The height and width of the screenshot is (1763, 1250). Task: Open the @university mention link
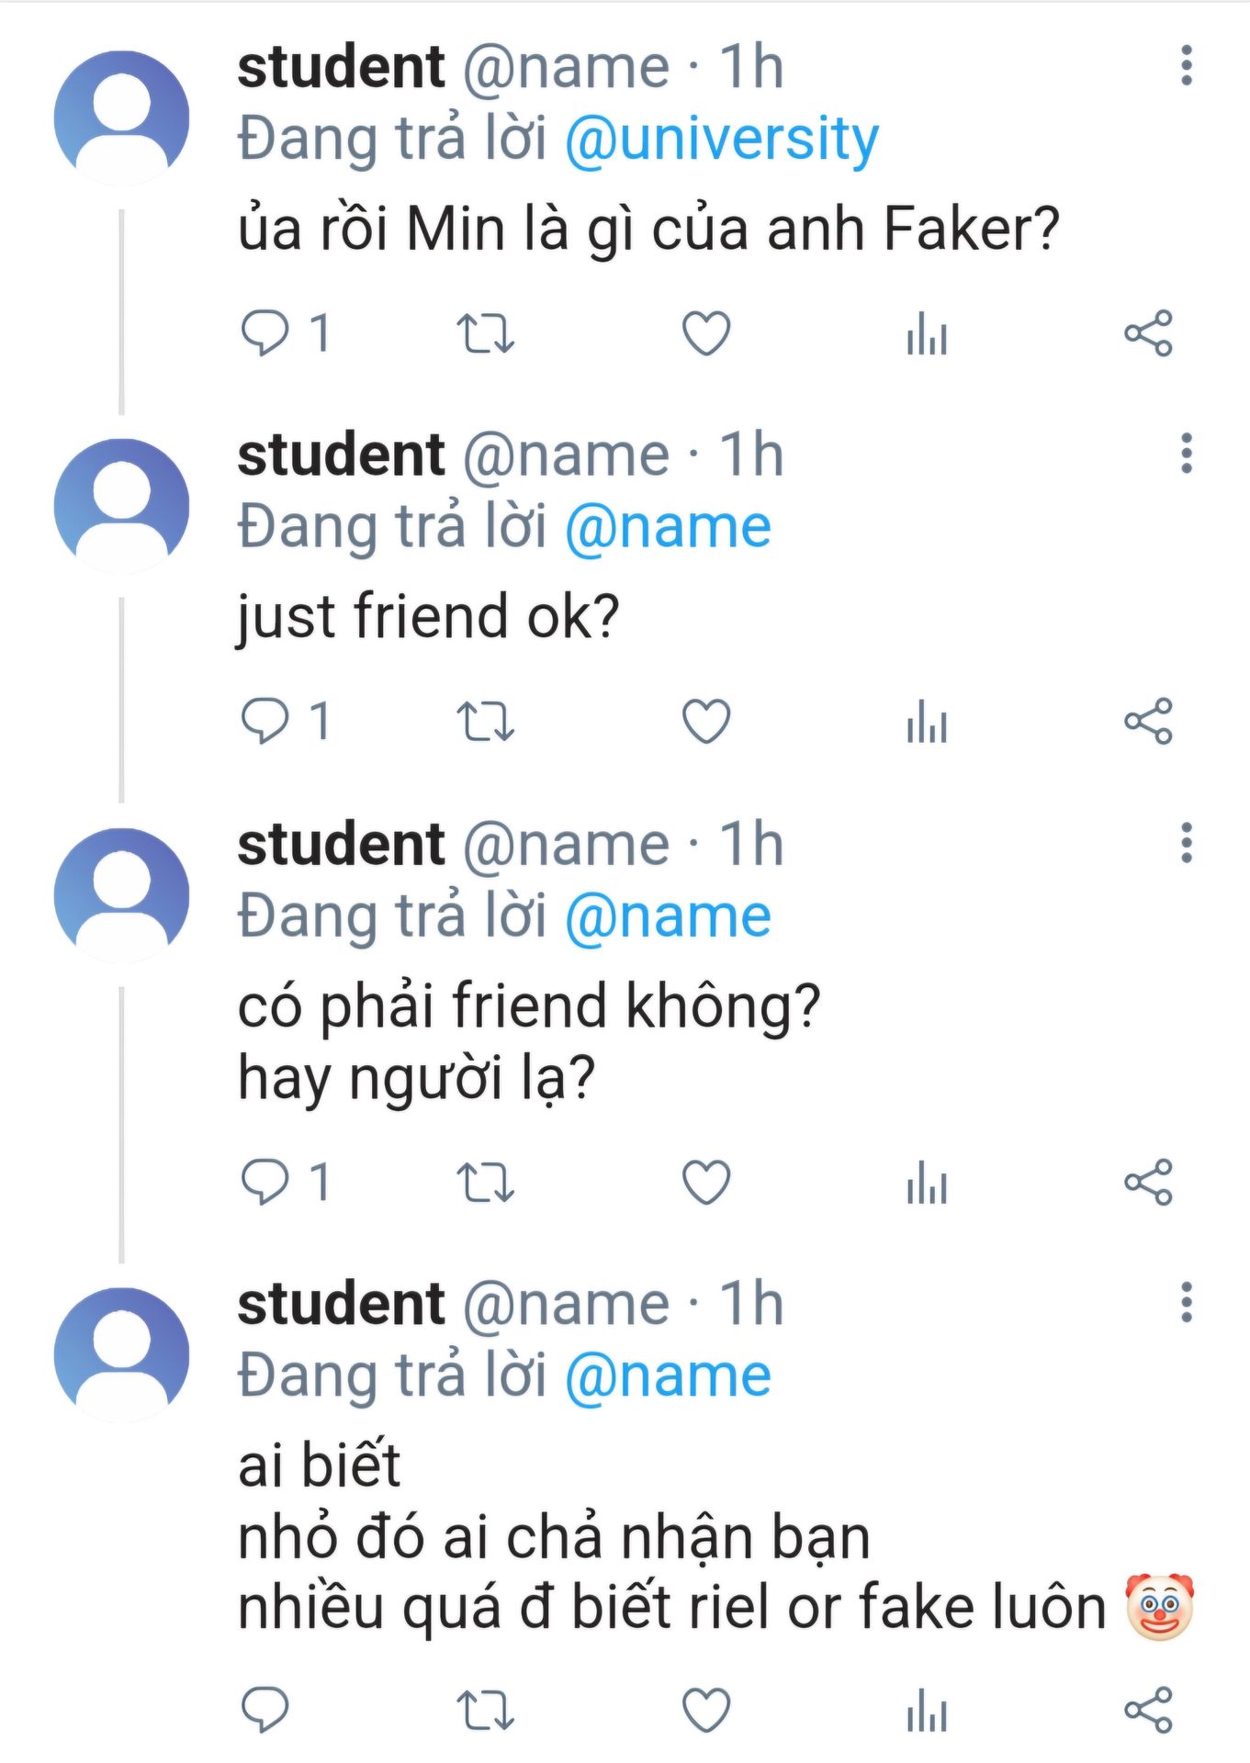coord(722,140)
